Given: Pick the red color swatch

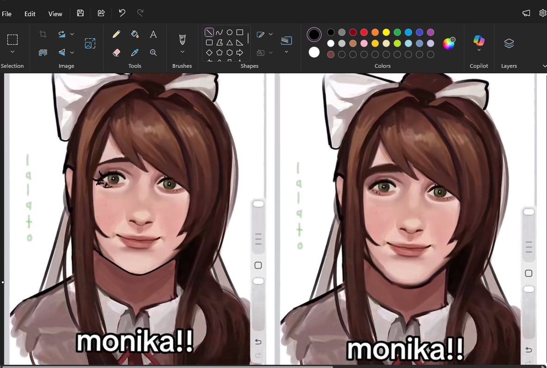Looking at the screenshot, I should click(x=364, y=32).
